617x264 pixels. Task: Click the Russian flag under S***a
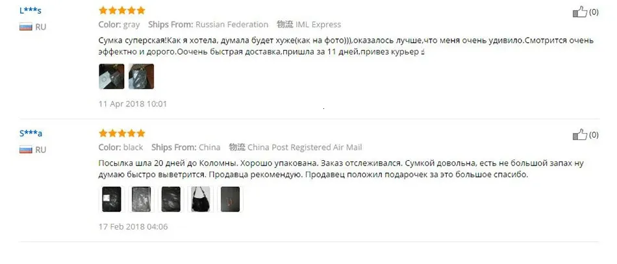coord(25,150)
